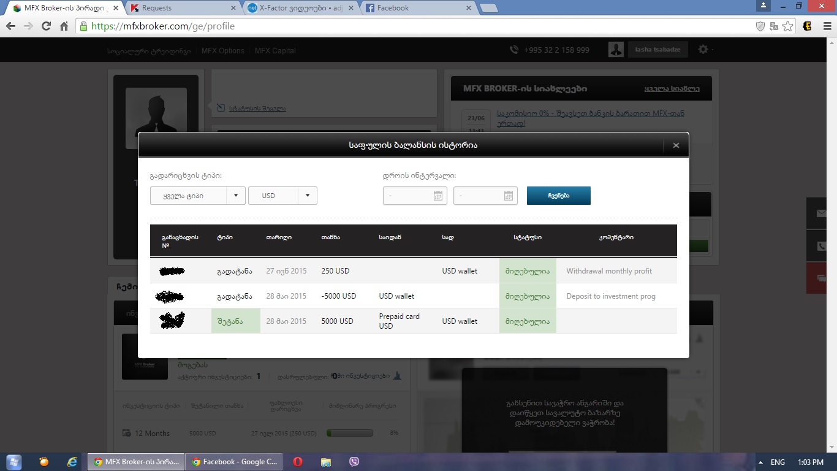The image size is (837, 471).
Task: Click the lasha tsabadze user button
Action: (658, 50)
